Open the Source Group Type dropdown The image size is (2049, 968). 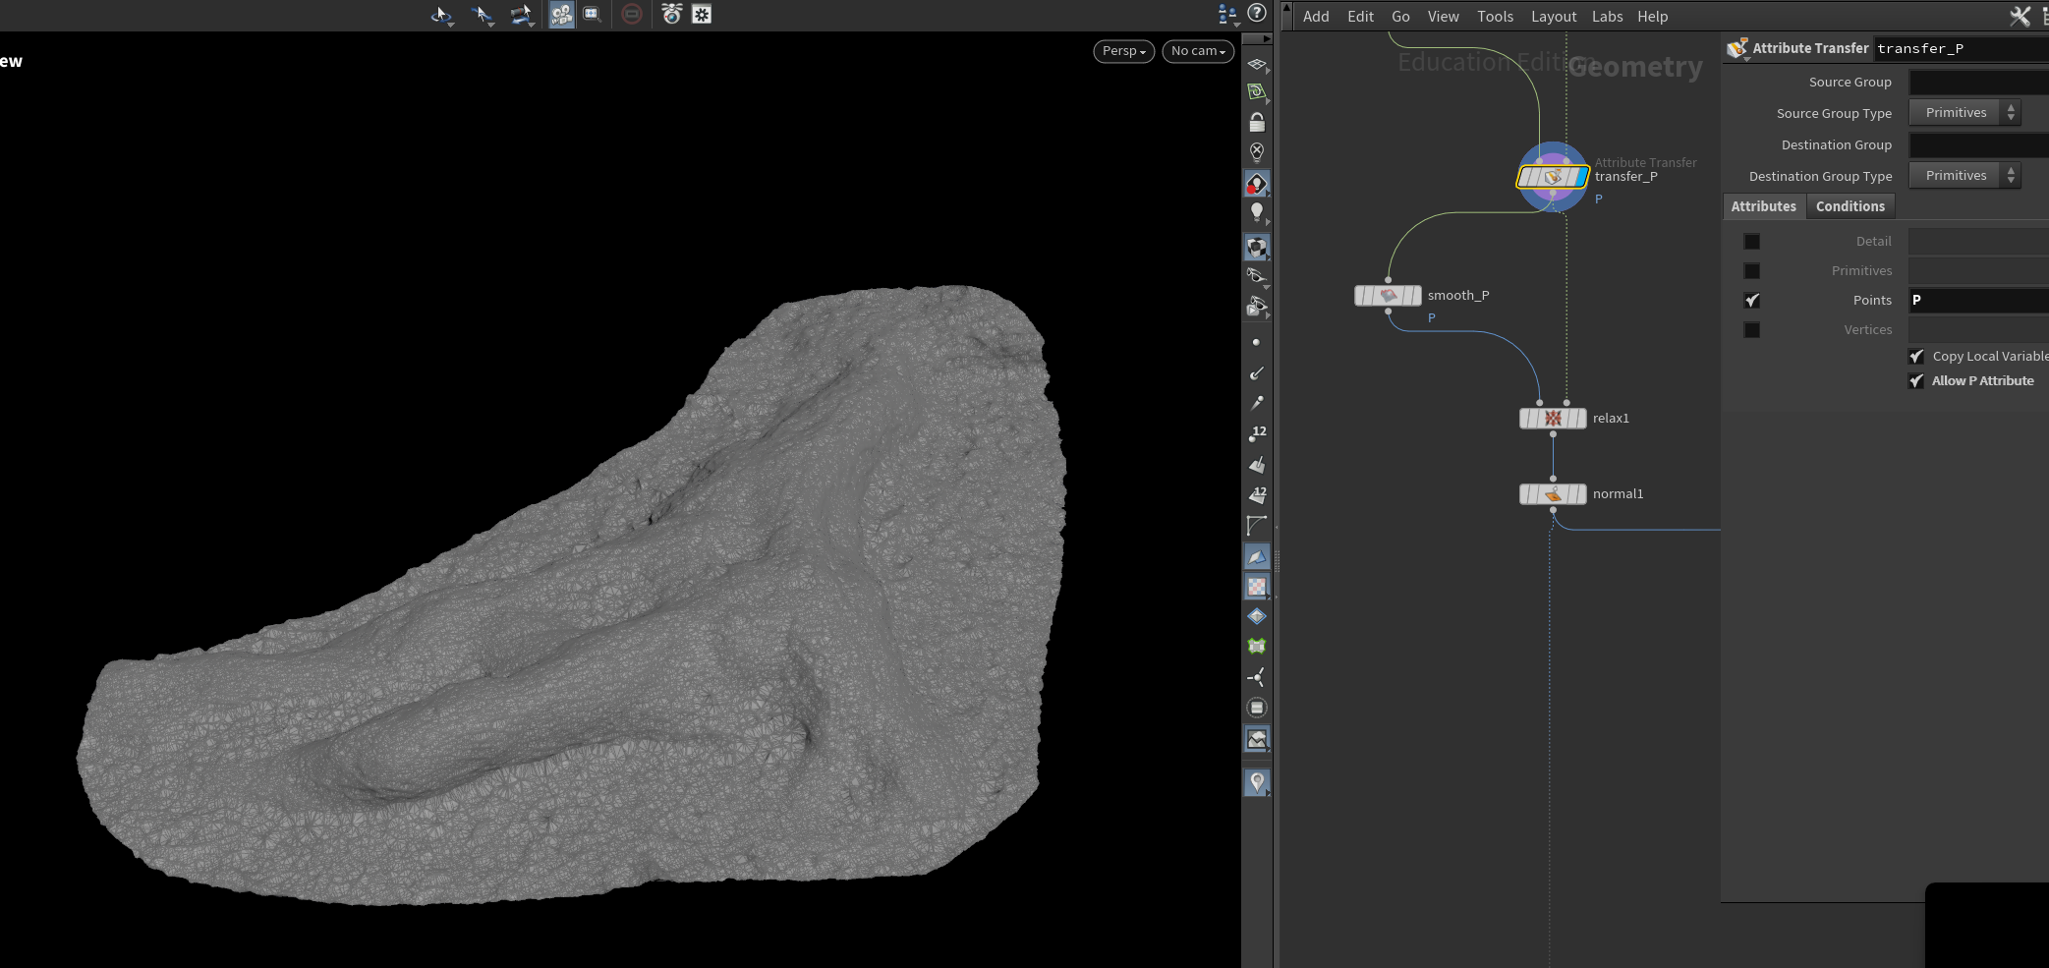tap(1964, 113)
